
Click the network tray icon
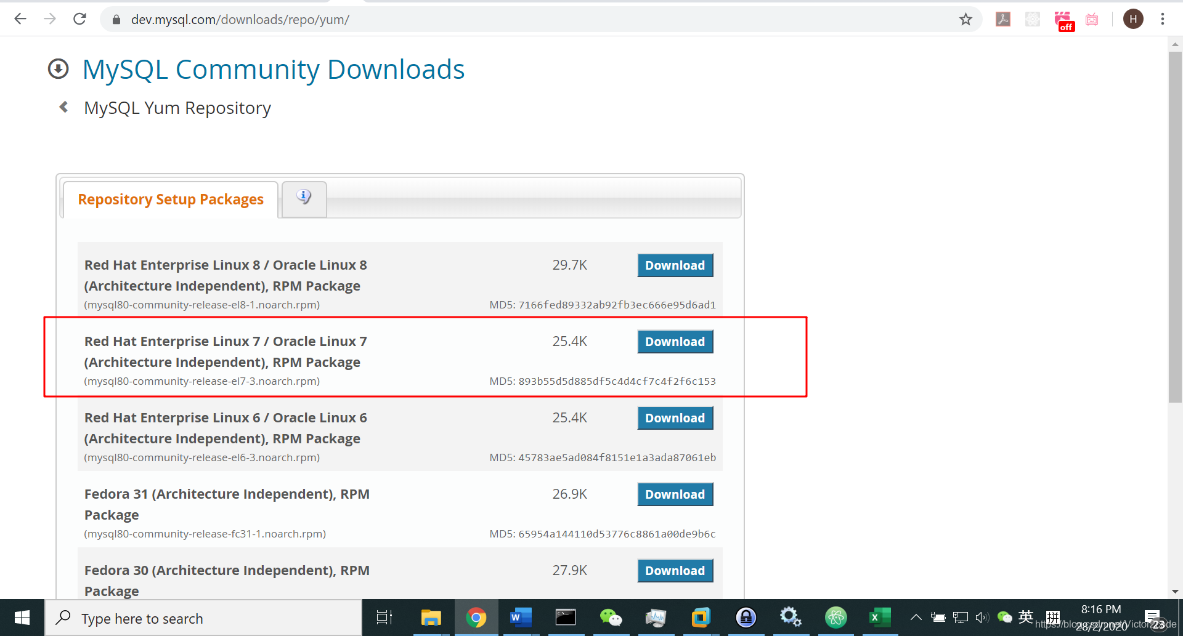coord(961,618)
